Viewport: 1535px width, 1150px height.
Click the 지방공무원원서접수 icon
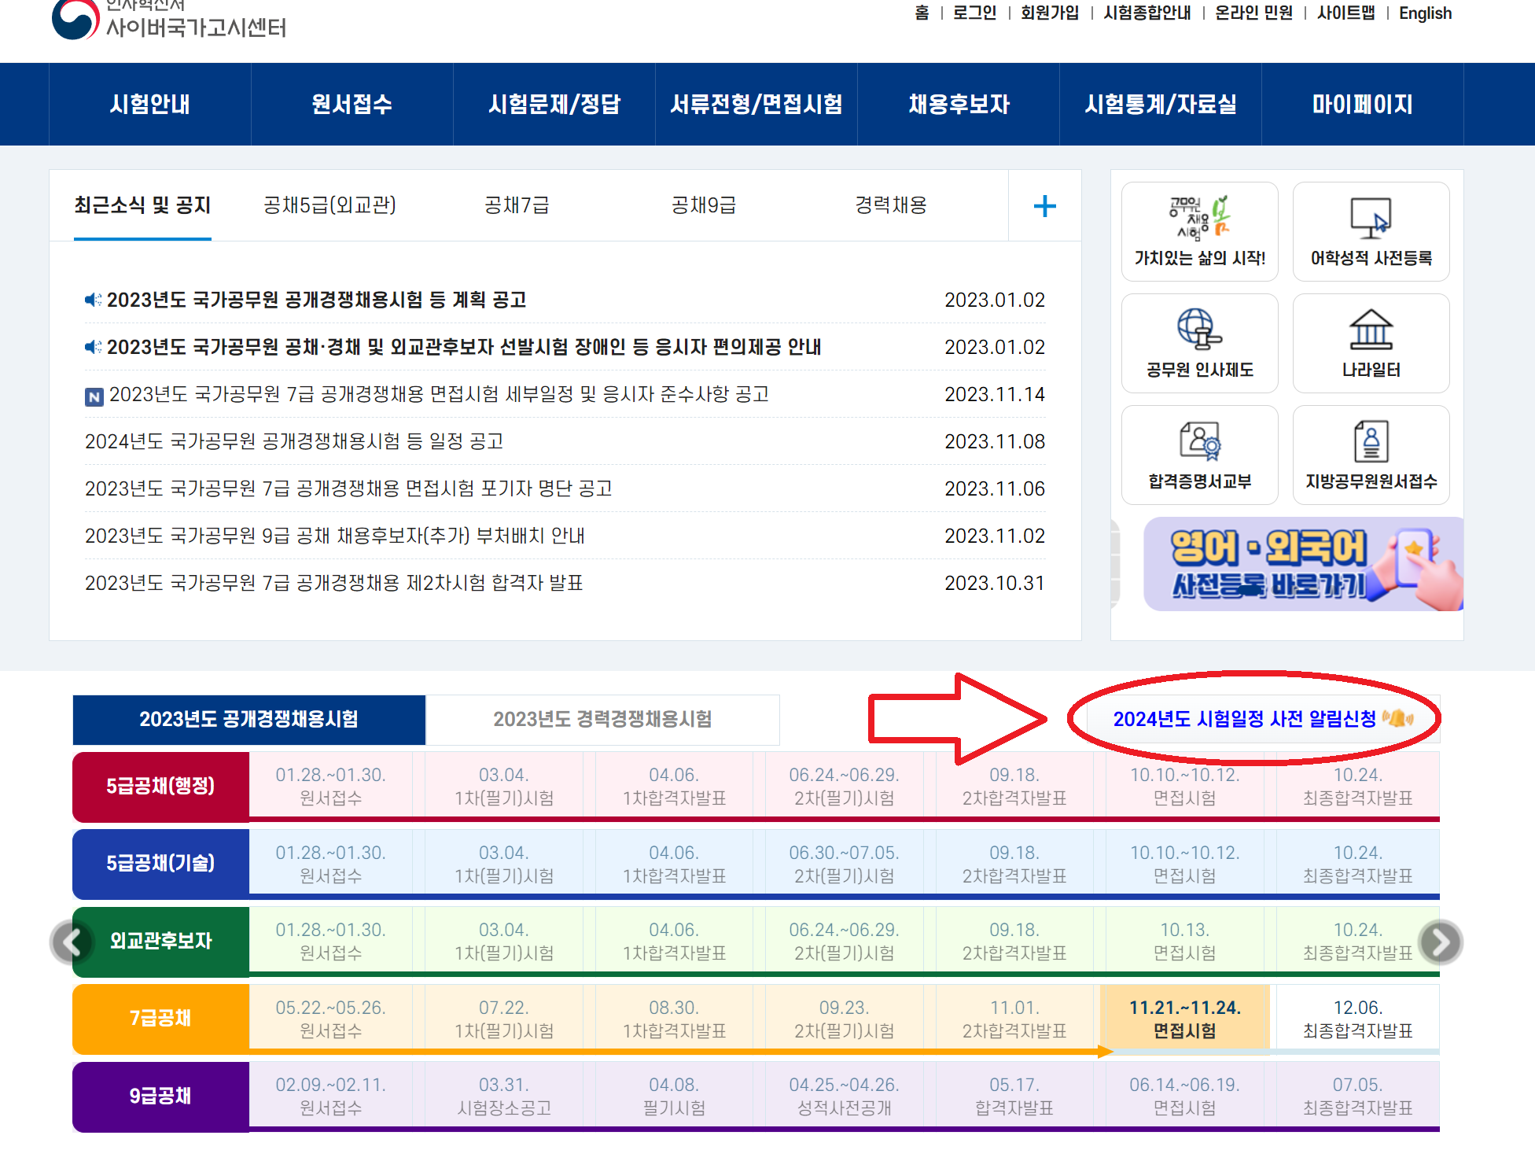[1370, 454]
